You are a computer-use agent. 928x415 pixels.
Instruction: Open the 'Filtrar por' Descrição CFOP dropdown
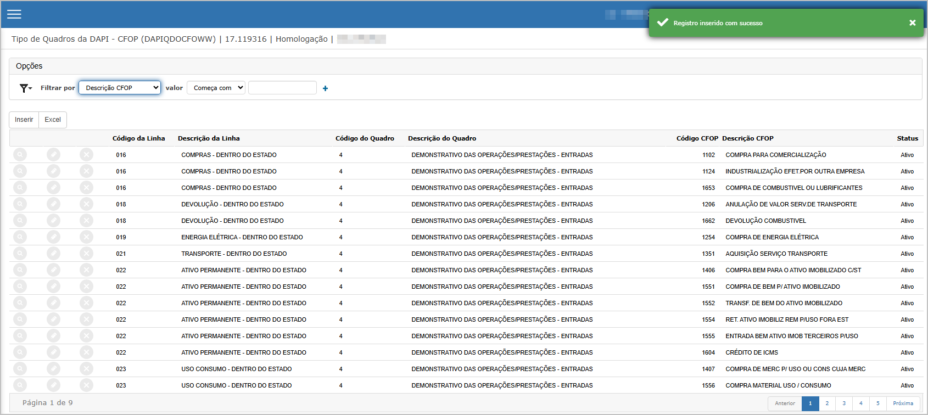point(120,88)
